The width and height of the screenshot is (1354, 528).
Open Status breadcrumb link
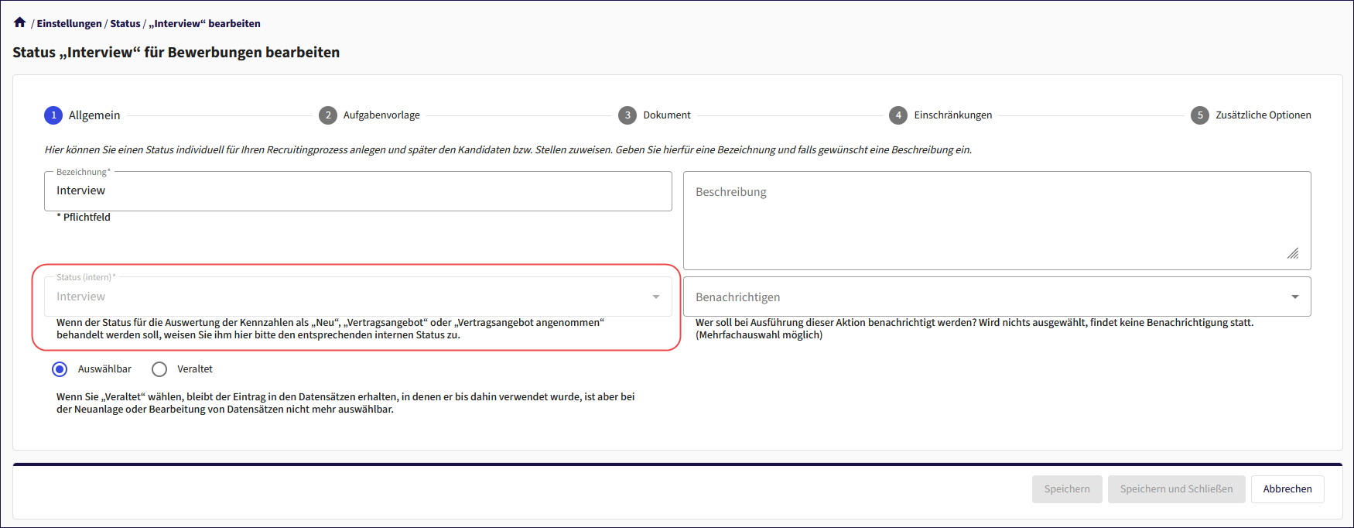coord(125,23)
